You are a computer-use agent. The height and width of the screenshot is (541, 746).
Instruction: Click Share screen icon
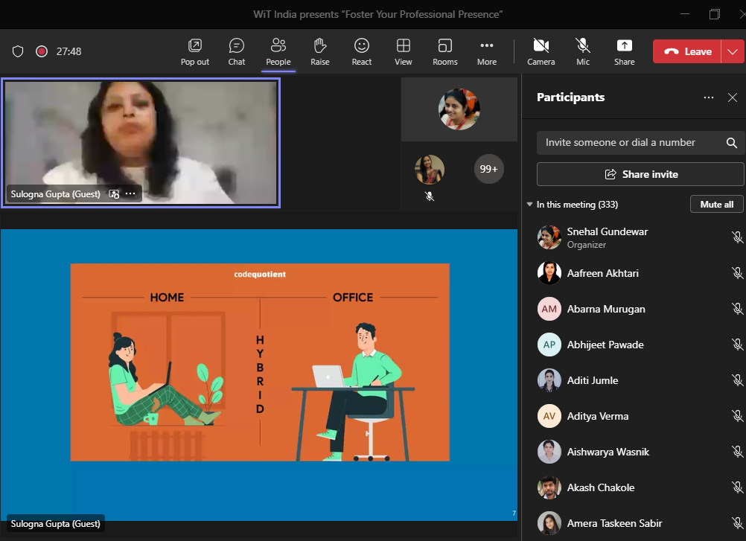(x=624, y=51)
